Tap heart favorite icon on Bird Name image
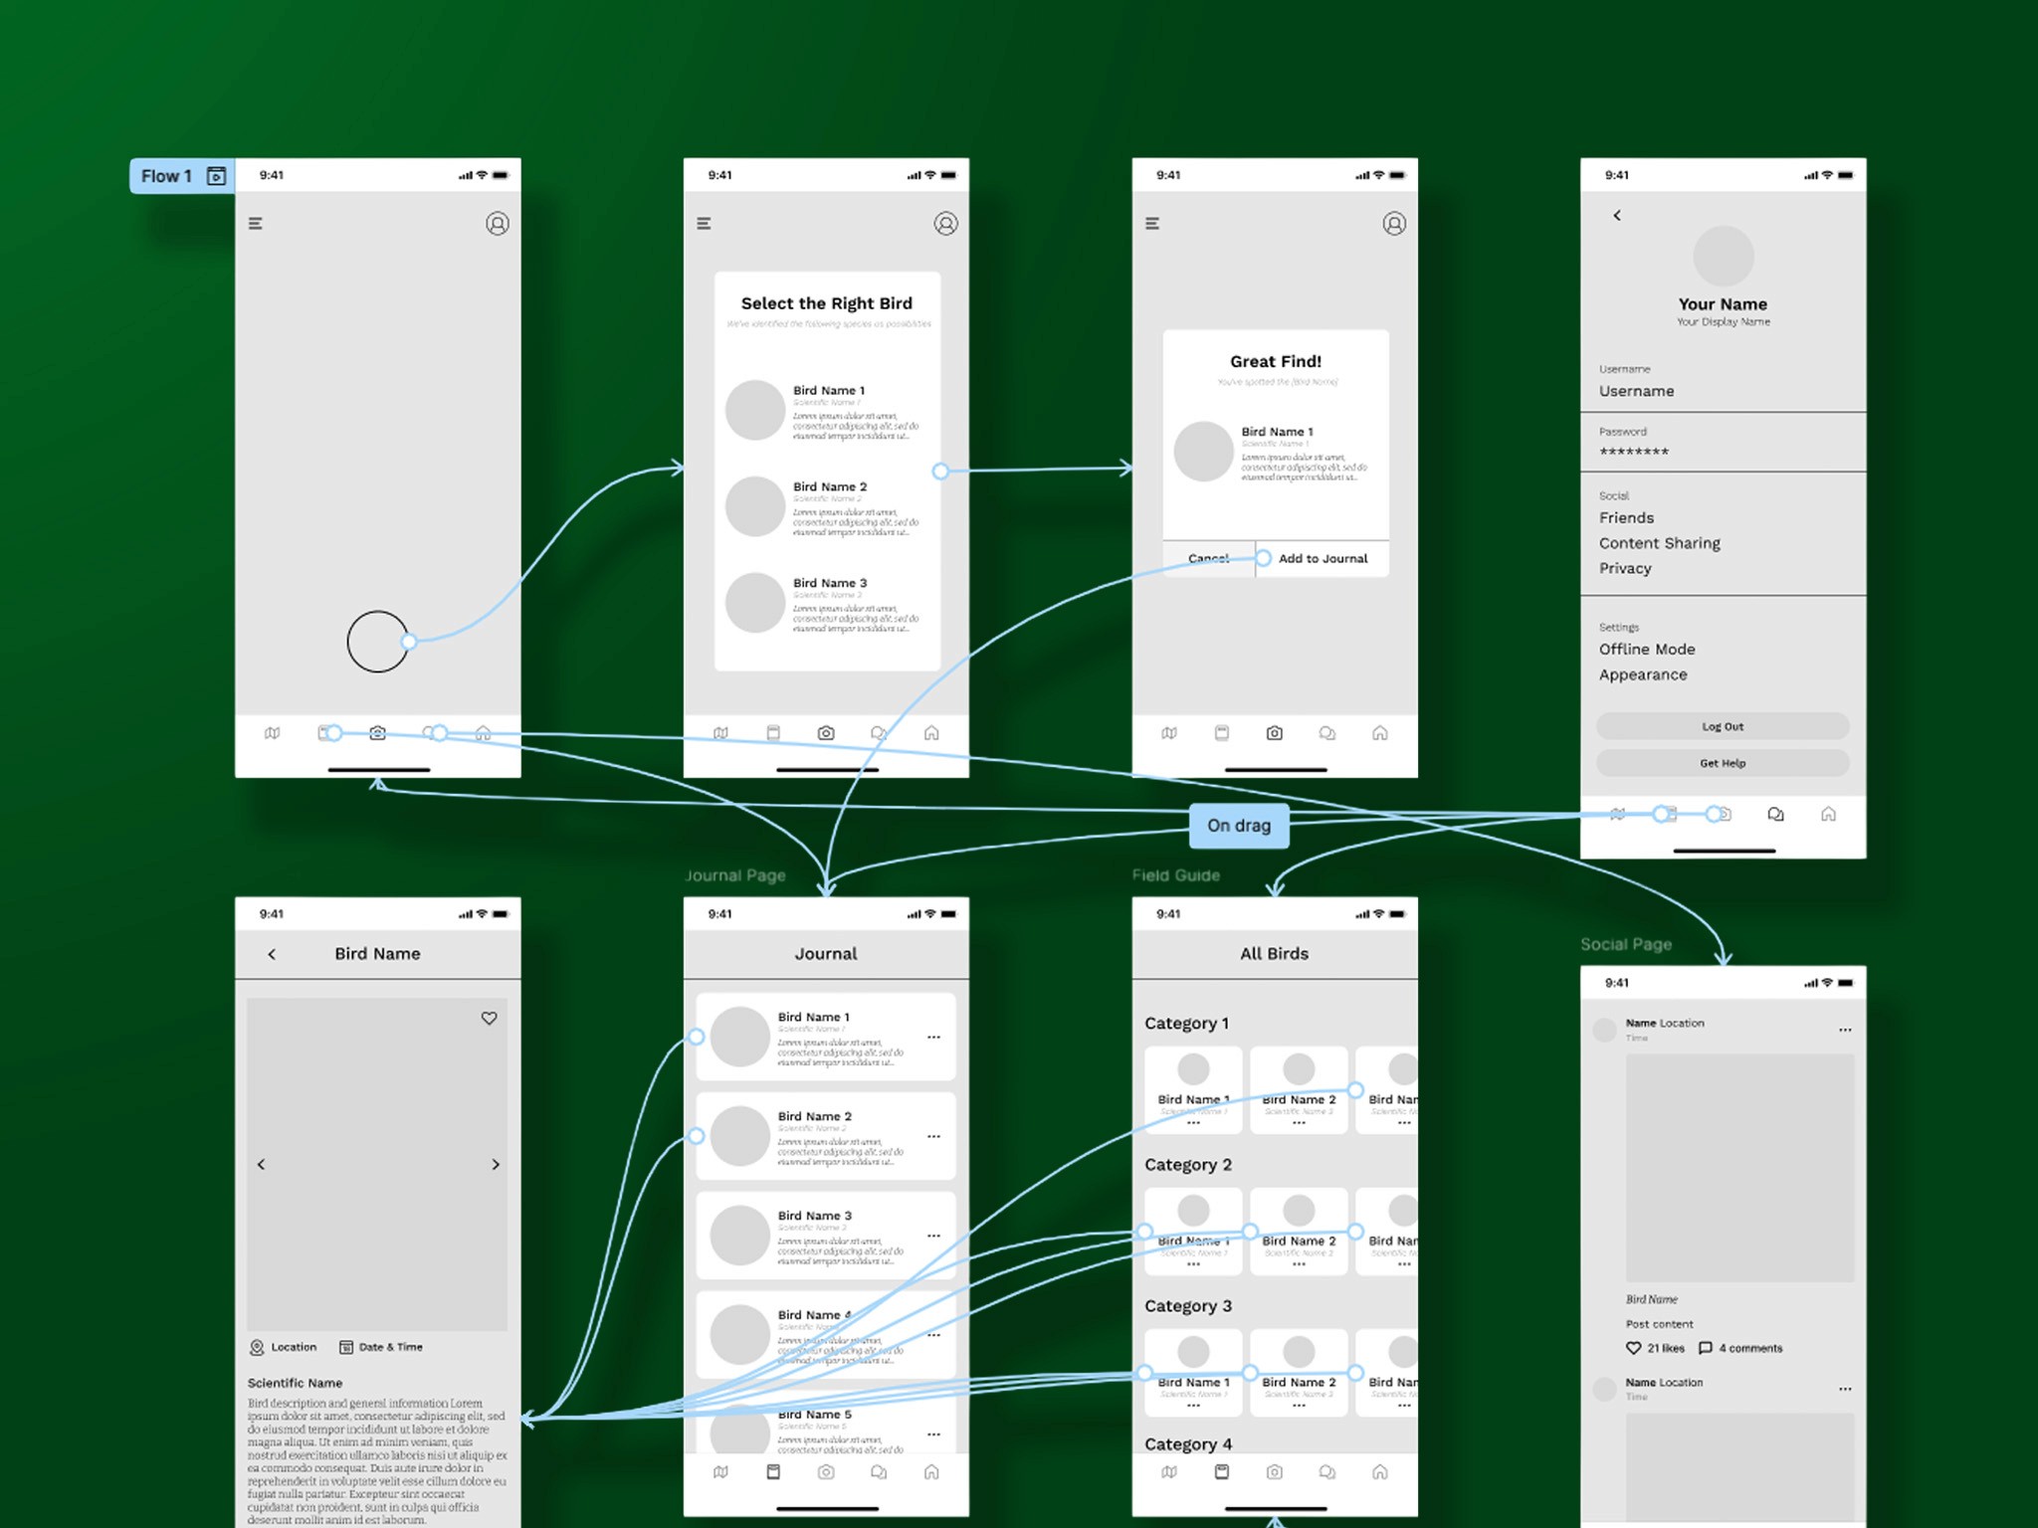This screenshot has height=1528, width=2038. tap(489, 1019)
